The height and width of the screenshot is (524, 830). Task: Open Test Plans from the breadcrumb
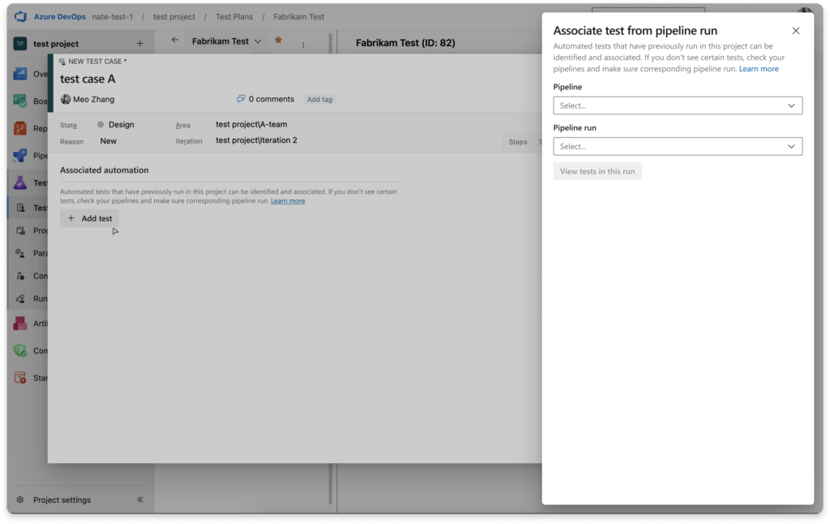[234, 16]
